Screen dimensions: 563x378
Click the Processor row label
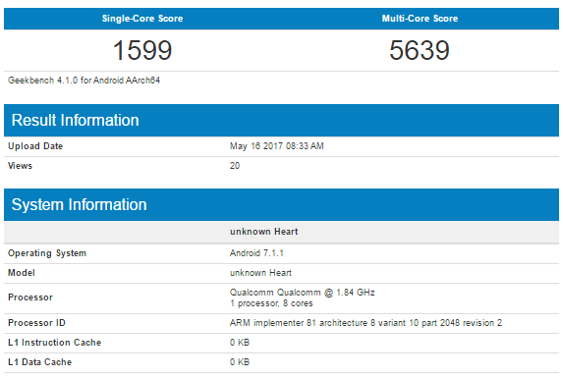point(30,297)
